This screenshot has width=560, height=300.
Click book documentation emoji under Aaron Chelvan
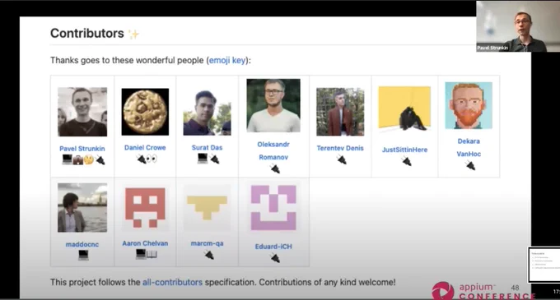click(152, 254)
